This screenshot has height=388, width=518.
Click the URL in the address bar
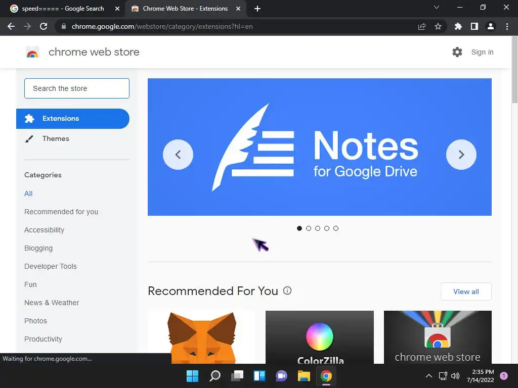click(x=162, y=26)
